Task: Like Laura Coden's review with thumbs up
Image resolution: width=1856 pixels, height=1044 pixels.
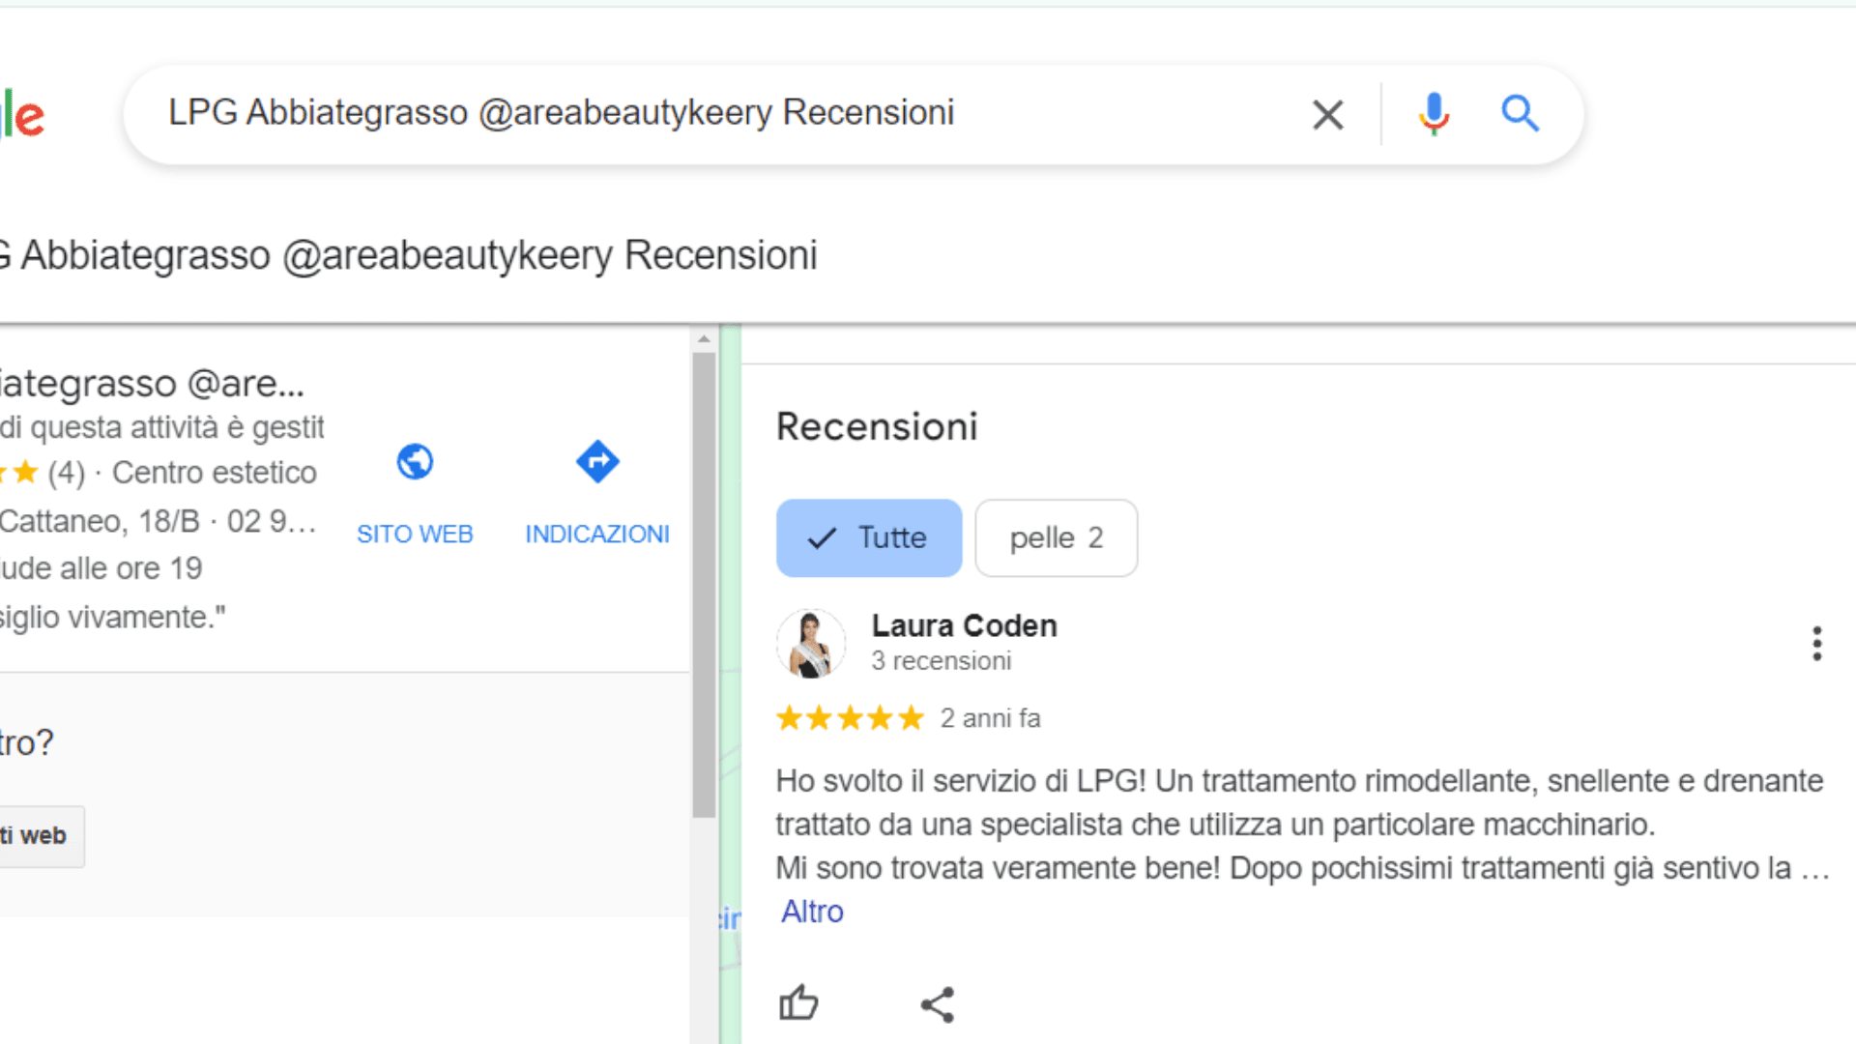Action: coord(798,1003)
